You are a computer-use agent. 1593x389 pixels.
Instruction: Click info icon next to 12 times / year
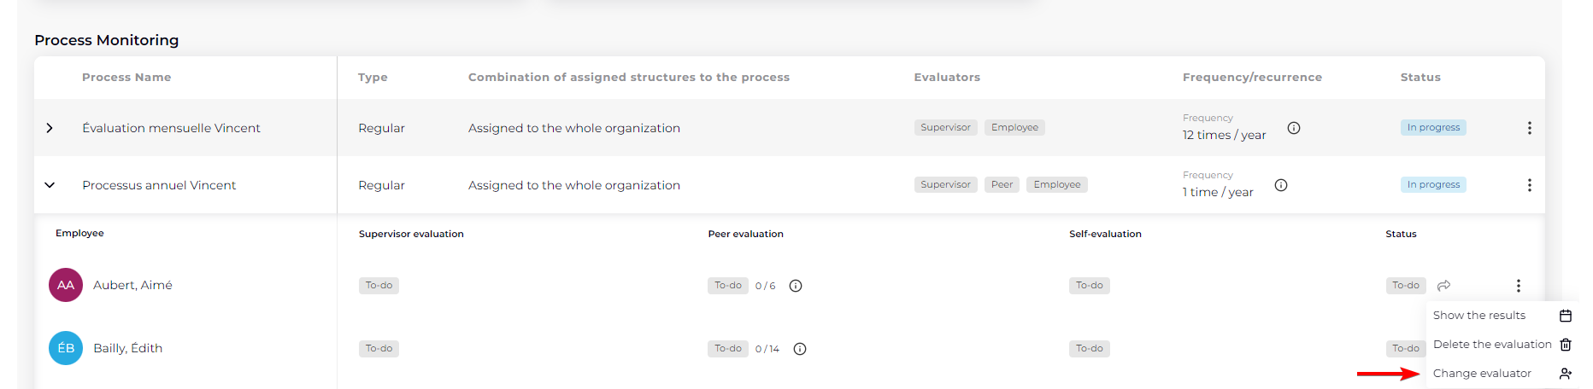(1294, 128)
